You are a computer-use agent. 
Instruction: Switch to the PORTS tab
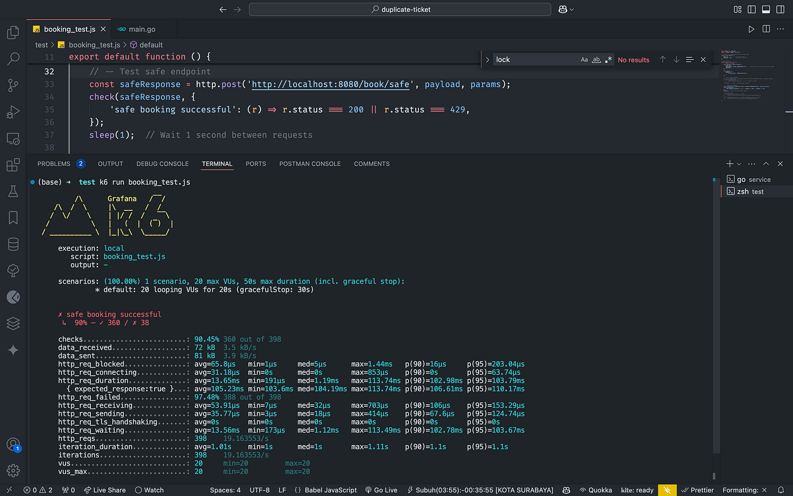[x=256, y=164]
